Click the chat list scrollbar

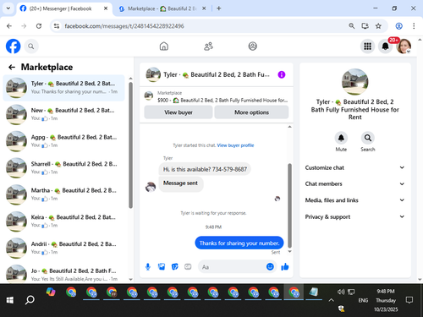point(130,145)
